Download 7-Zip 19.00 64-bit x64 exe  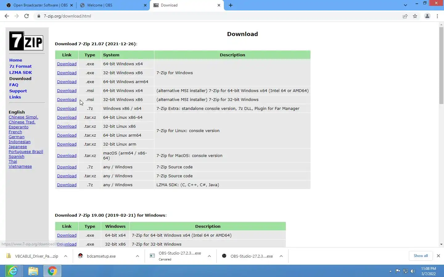coord(67,235)
